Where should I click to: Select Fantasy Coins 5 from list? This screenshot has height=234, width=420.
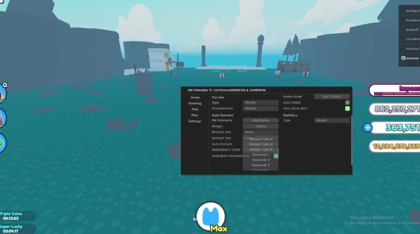click(261, 150)
